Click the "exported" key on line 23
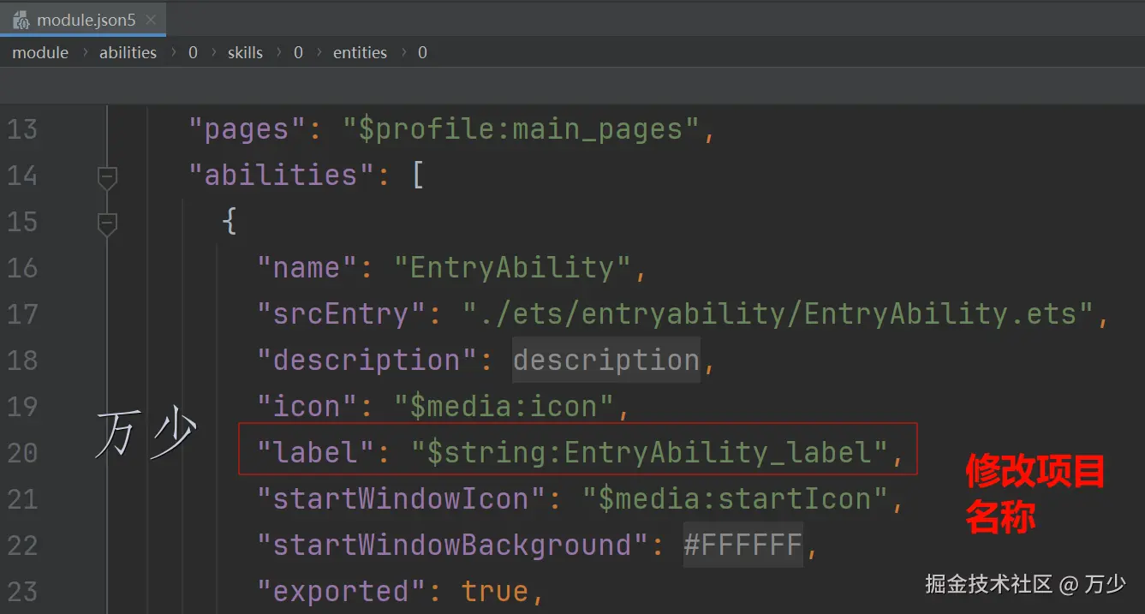 click(x=342, y=592)
